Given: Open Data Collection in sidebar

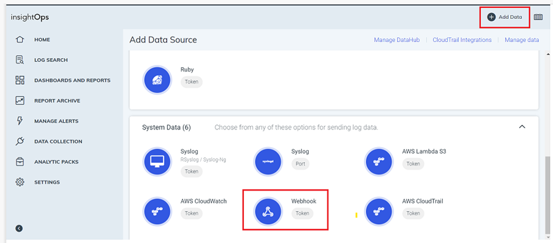Looking at the screenshot, I should coord(58,142).
